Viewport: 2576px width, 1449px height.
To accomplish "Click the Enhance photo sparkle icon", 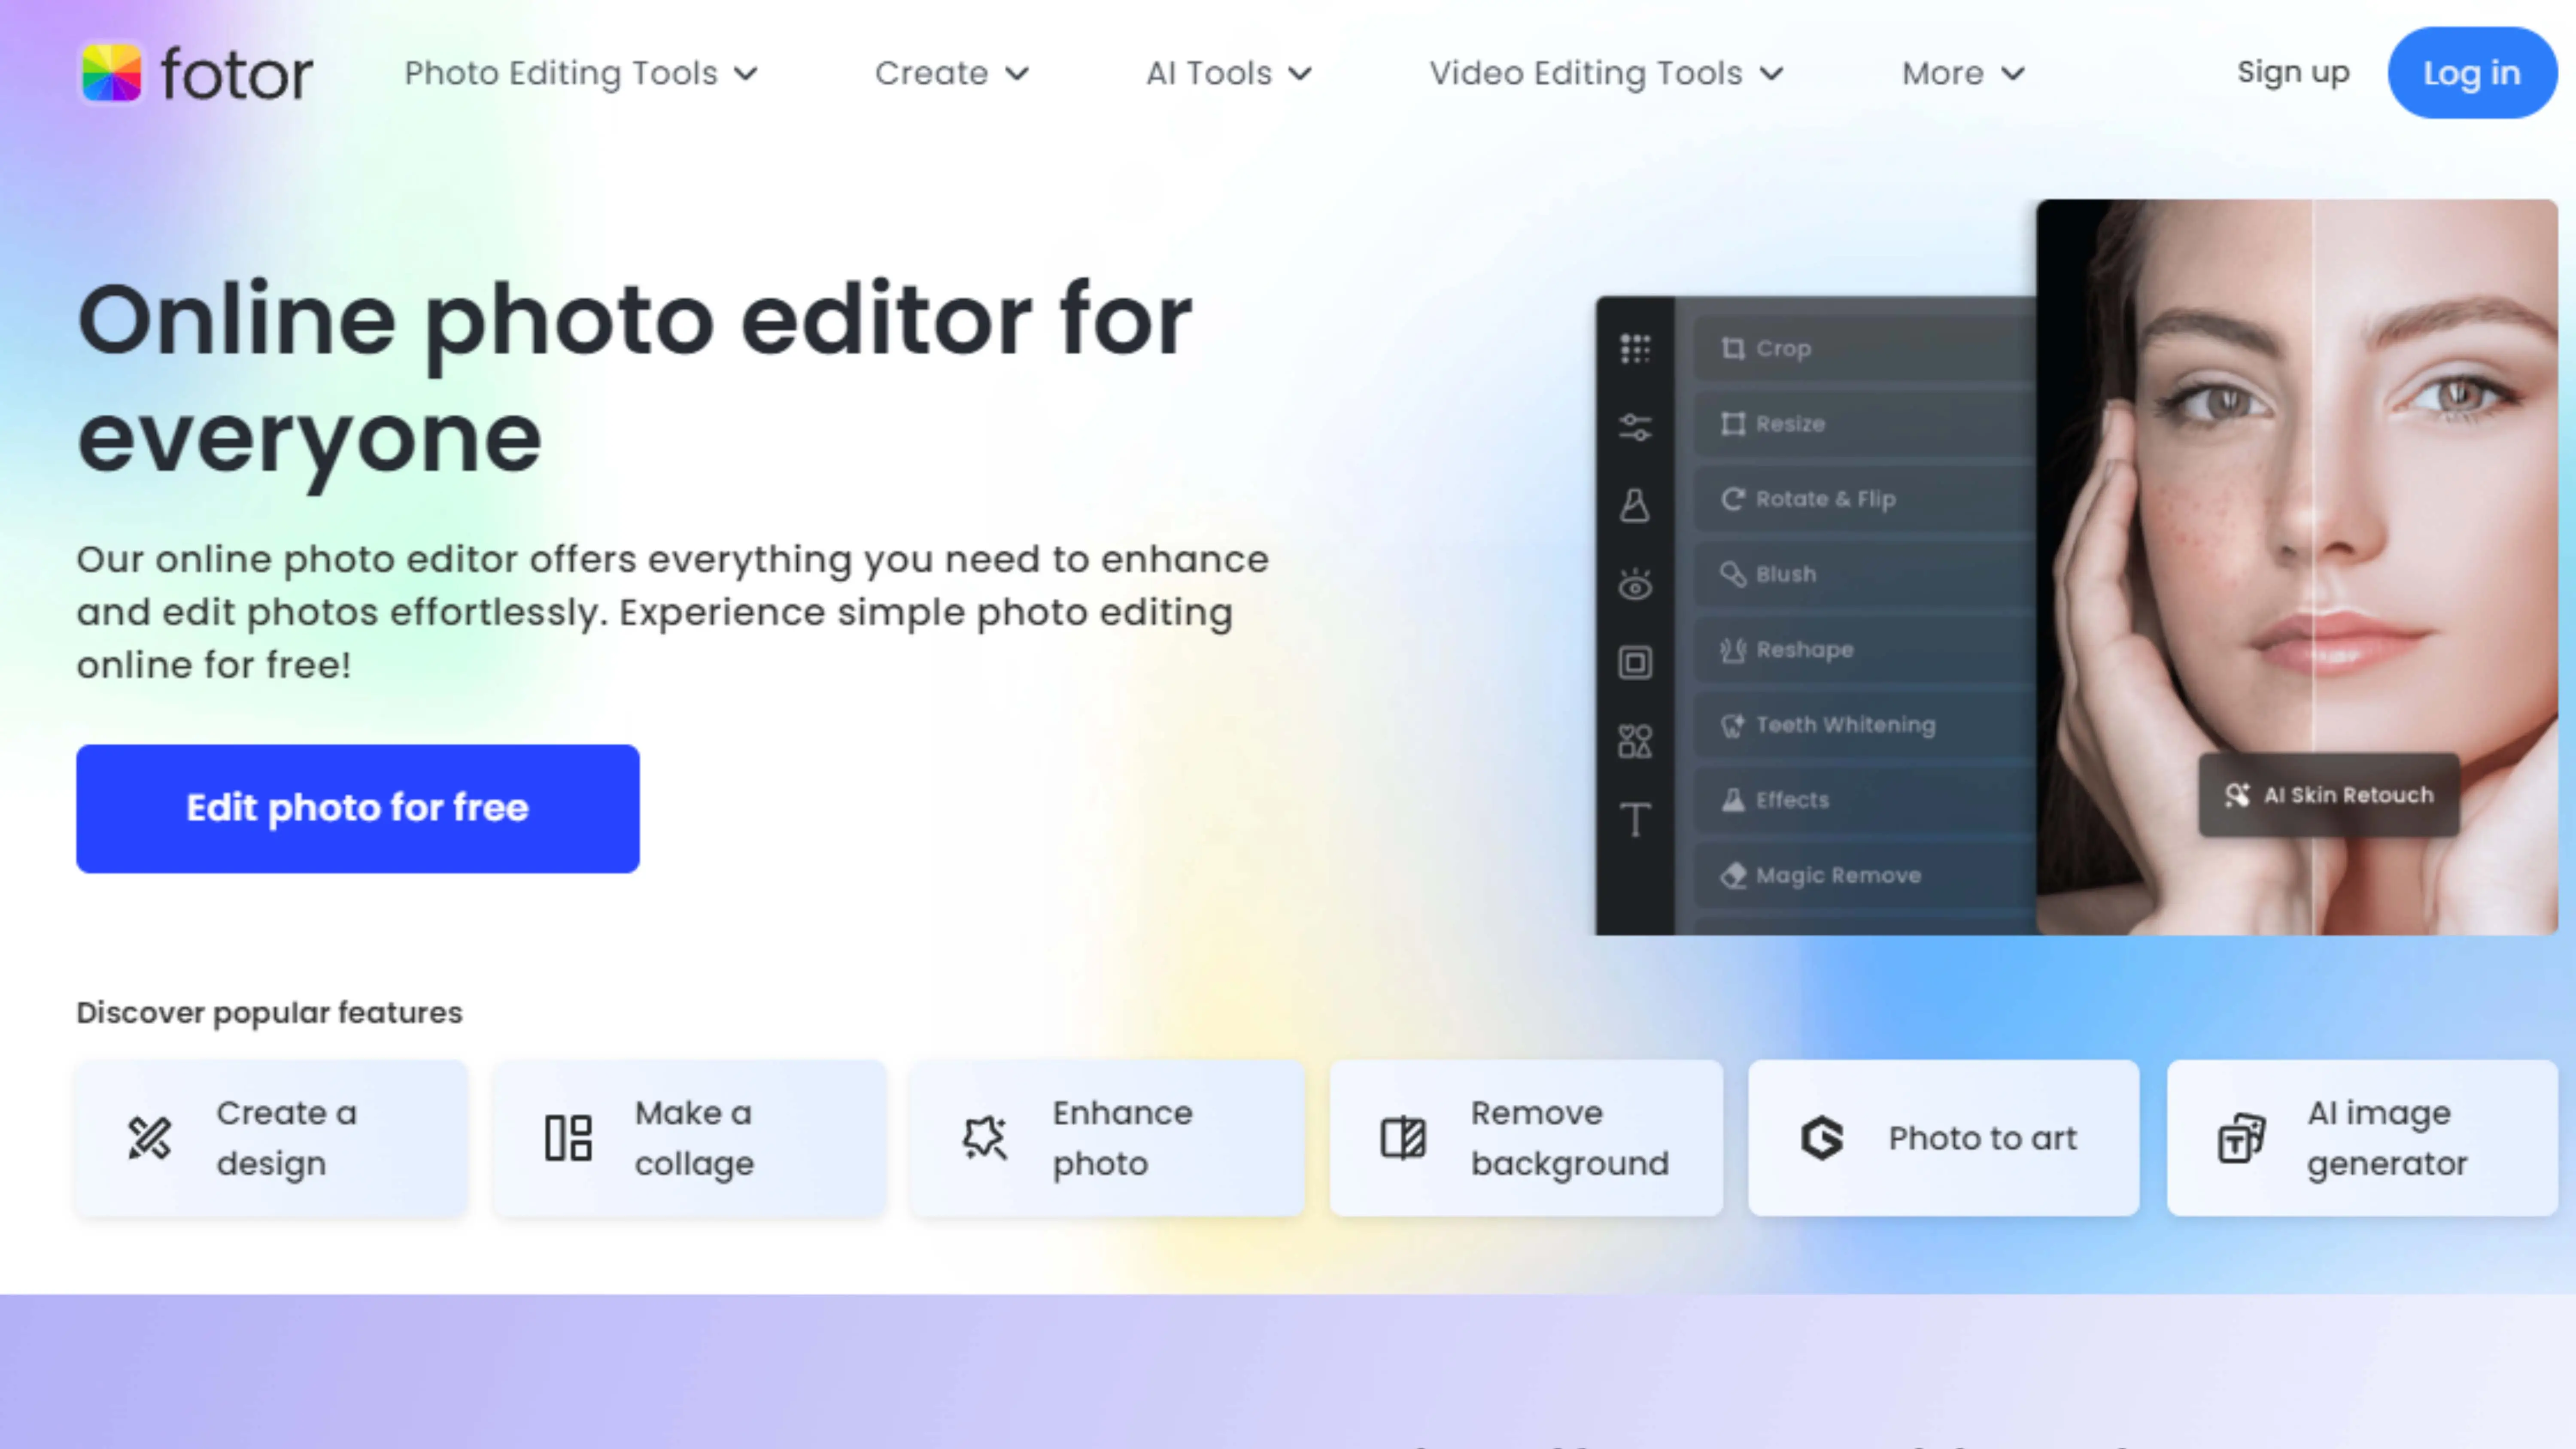I will [x=985, y=1138].
